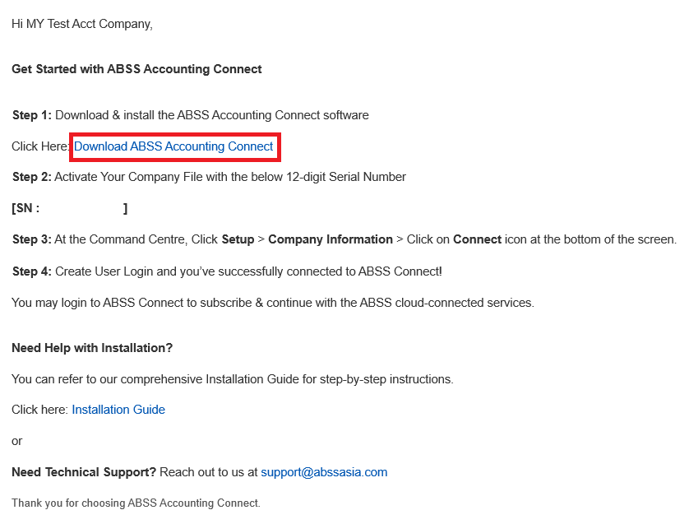Click the bold "Company Information" text
Screen dimensions: 689x524
pos(331,239)
